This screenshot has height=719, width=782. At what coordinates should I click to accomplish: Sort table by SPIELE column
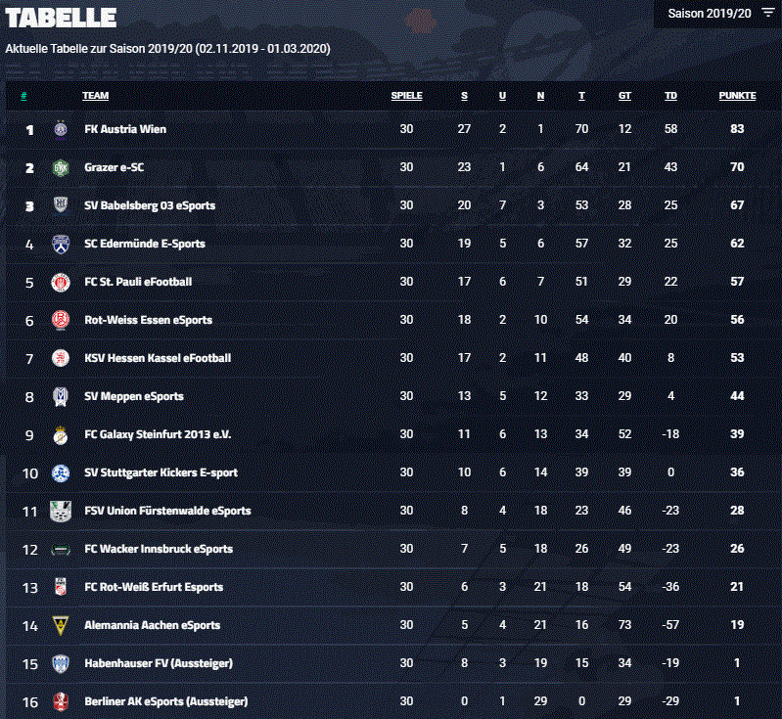point(406,96)
